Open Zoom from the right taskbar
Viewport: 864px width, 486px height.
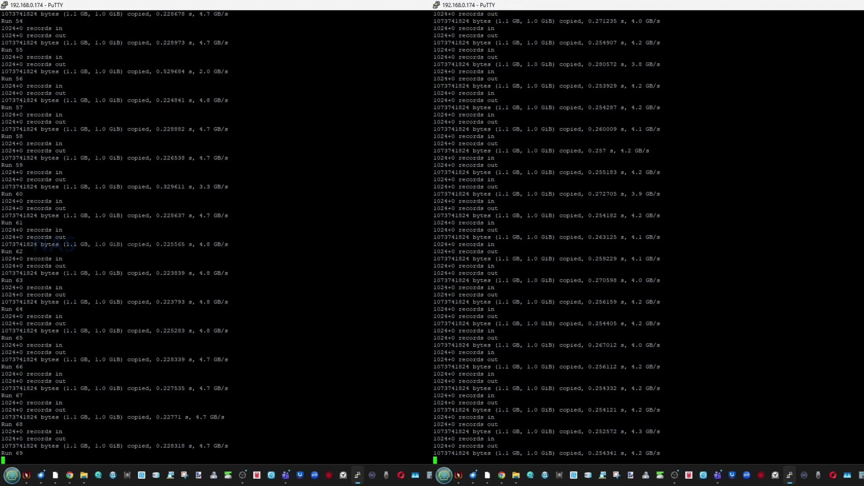746,475
